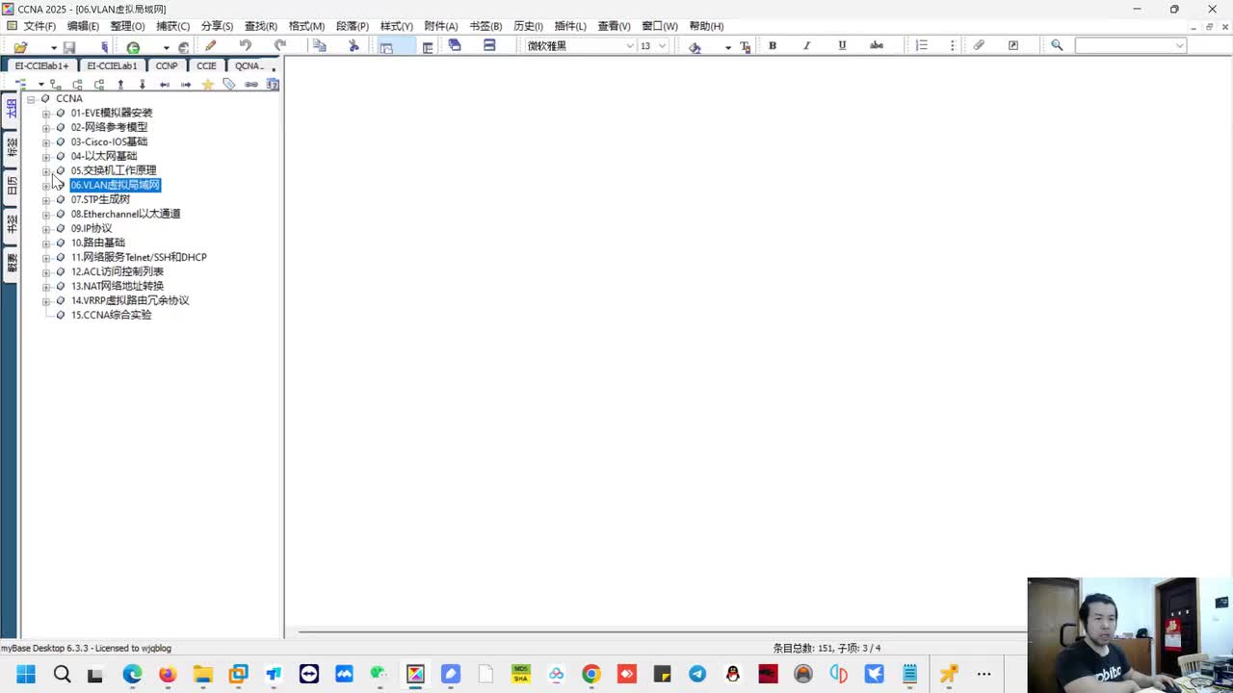1233x693 pixels.
Task: Click the copy pages icon
Action: [x=320, y=45]
